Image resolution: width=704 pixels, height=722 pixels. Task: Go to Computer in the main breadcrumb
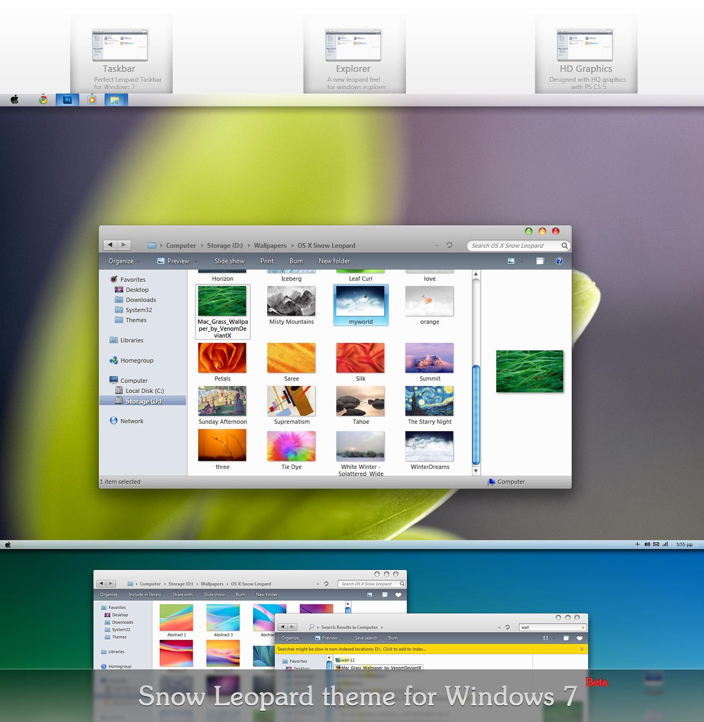181,246
